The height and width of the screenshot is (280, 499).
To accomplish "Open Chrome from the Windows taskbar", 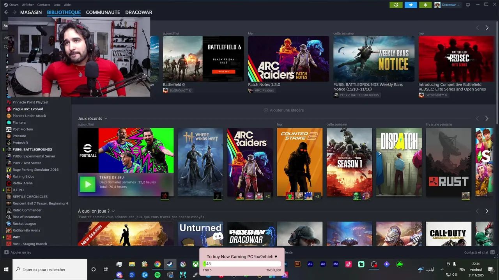I will click(157, 264).
